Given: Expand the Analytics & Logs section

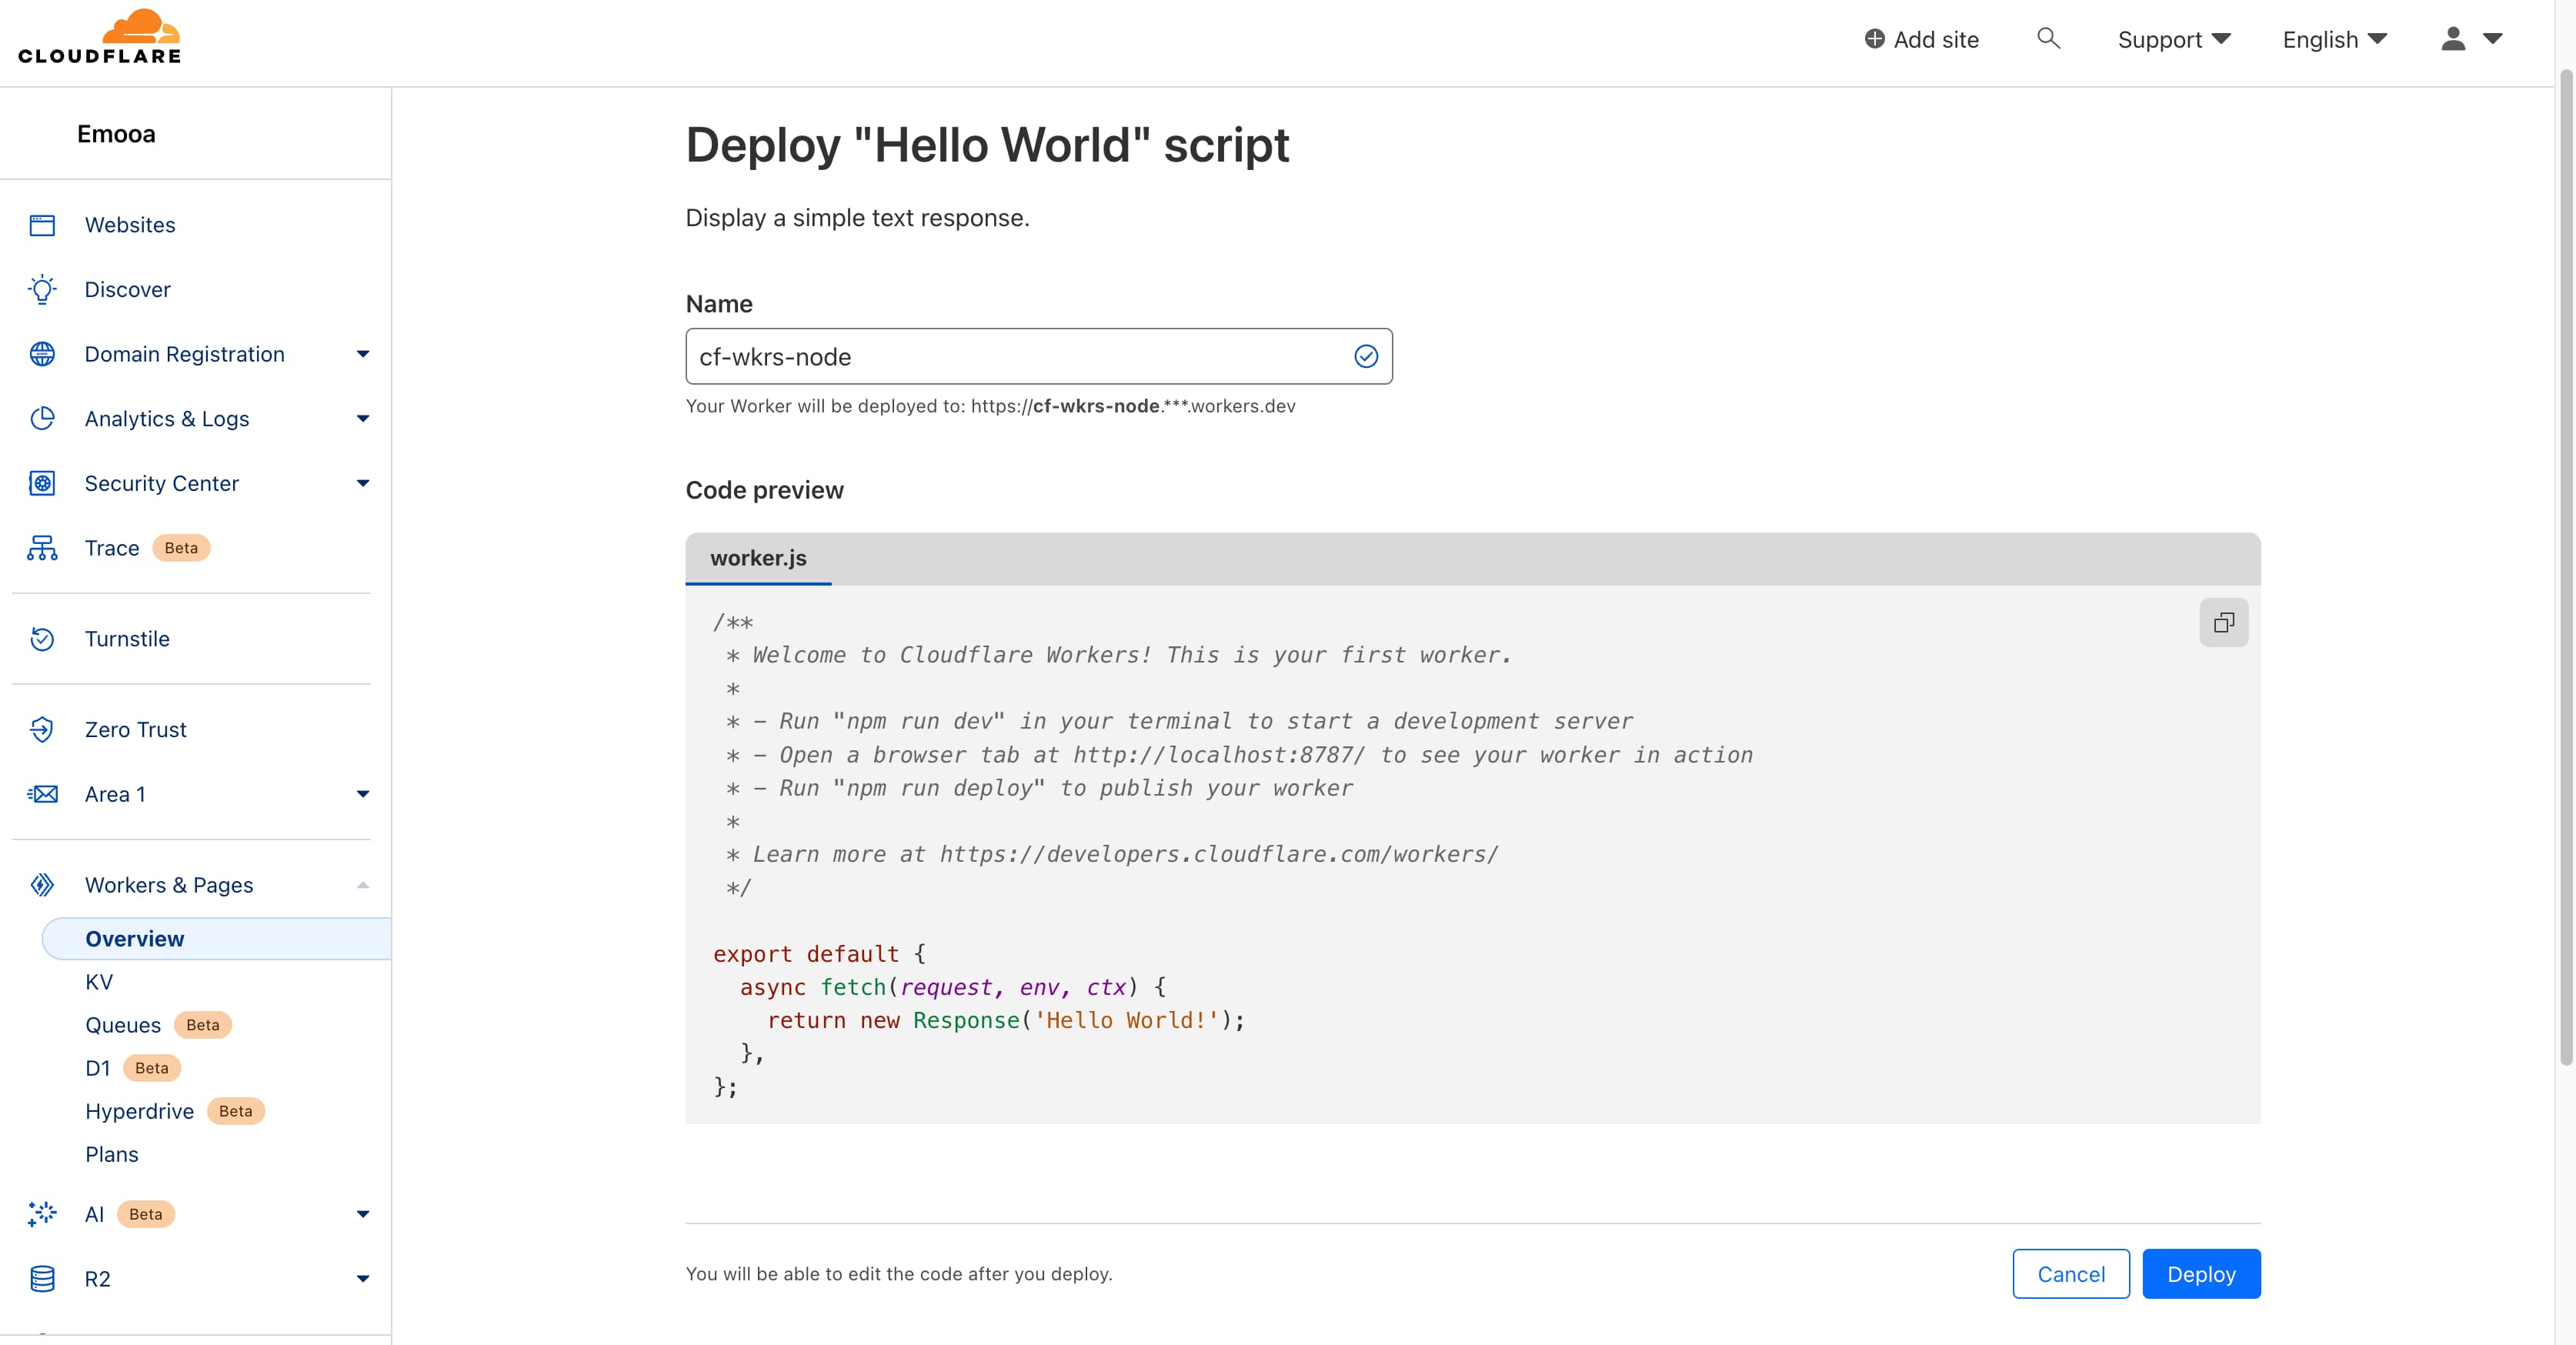Looking at the screenshot, I should [363, 419].
